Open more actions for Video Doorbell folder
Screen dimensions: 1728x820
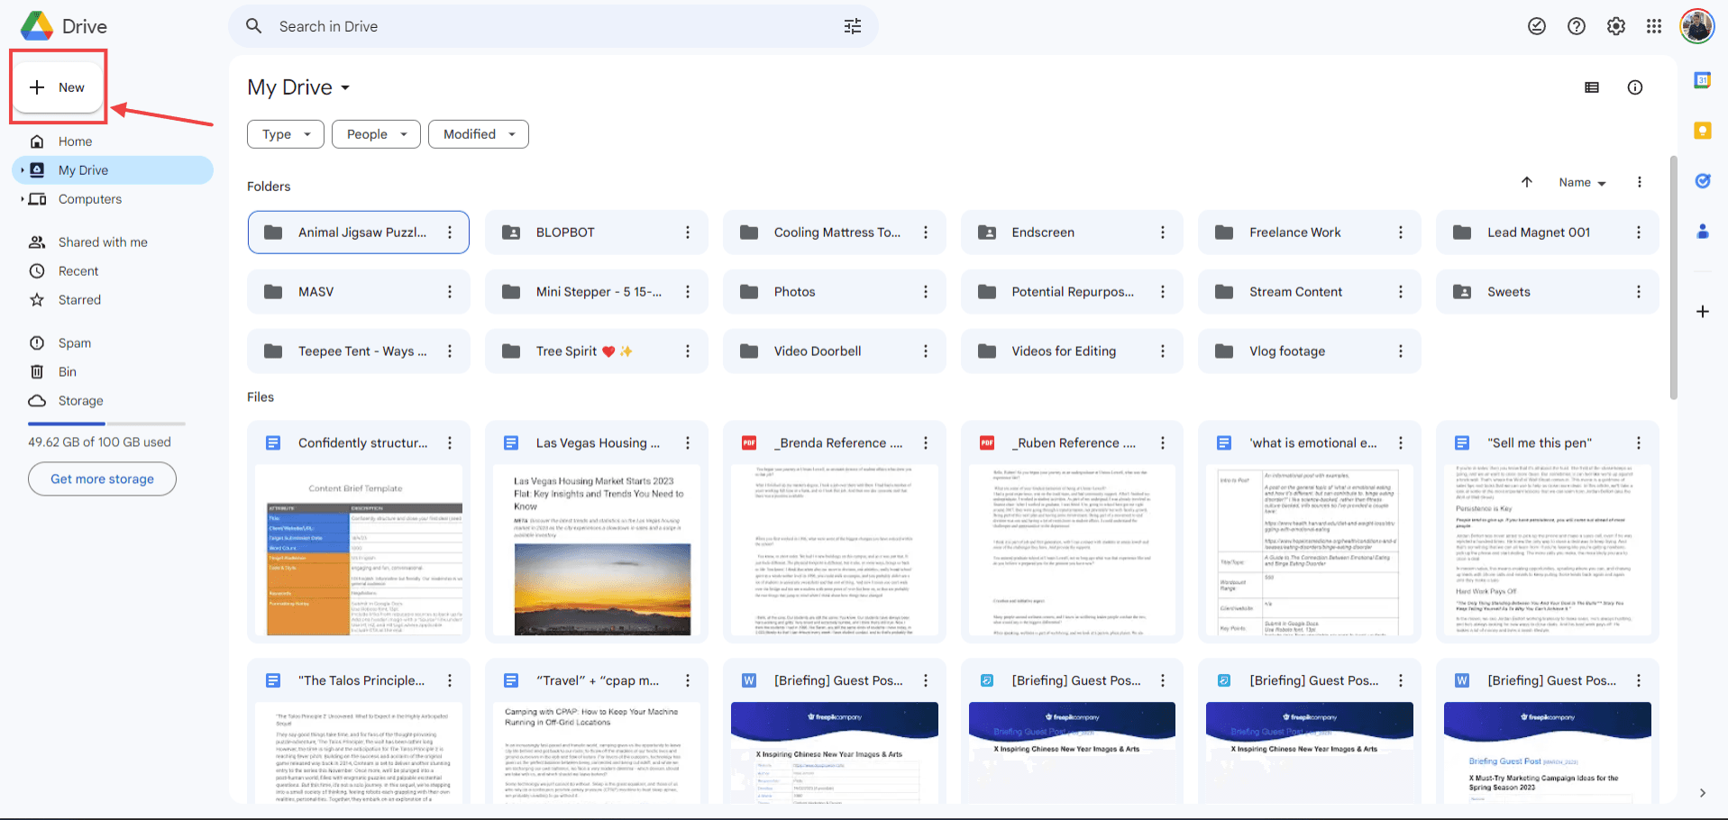[x=926, y=351]
